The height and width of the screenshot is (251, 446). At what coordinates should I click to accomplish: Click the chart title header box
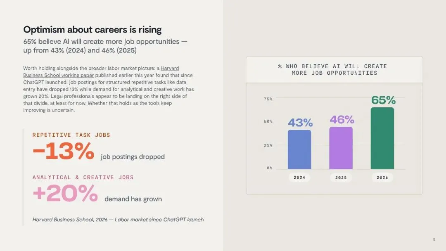pyautogui.click(x=334, y=70)
